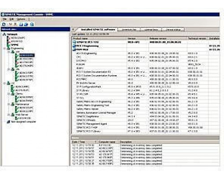Select the S7-SCL product row
The image size is (224, 179).
pyautogui.click(x=146, y=98)
